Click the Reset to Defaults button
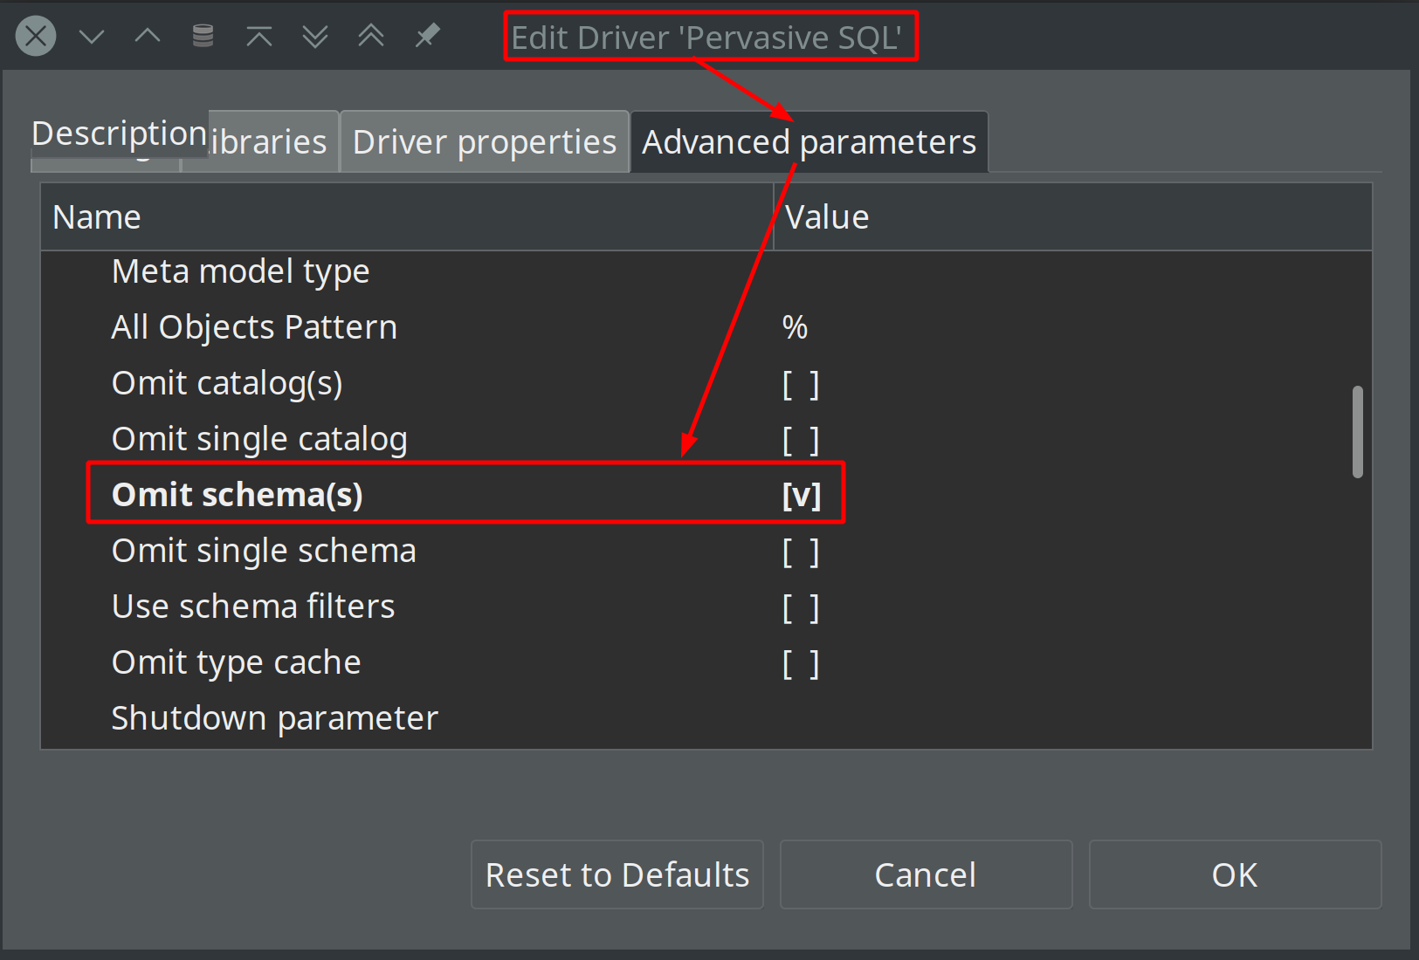Viewport: 1419px width, 960px height. (x=617, y=874)
